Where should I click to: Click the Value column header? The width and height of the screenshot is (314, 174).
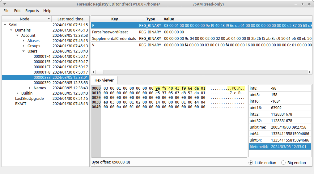237,19
